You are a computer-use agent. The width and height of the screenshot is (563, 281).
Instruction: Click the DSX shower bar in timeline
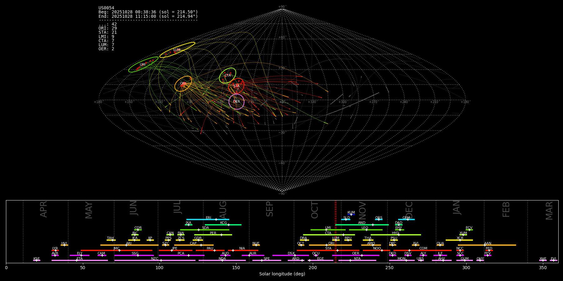(291, 255)
